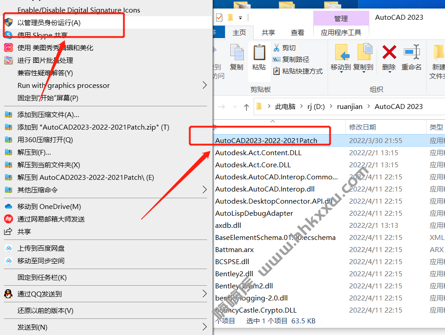Select 还原以前的版本(V) entry
This screenshot has width=445, height=335.
click(45, 311)
